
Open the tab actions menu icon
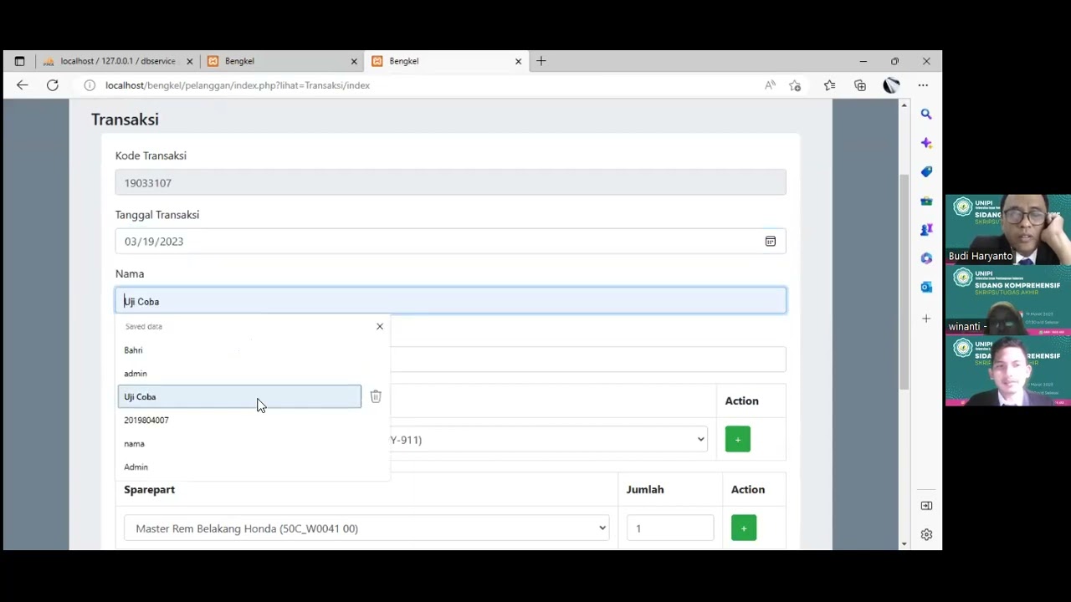(19, 61)
